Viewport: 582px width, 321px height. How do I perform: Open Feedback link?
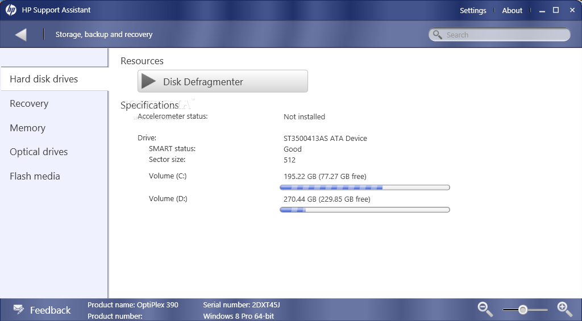(x=50, y=310)
